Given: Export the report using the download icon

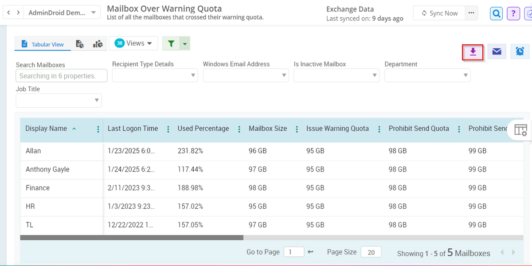Looking at the screenshot, I should [473, 51].
